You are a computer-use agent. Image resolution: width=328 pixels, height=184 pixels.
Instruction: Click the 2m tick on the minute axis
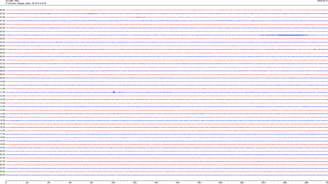click(x=27, y=183)
